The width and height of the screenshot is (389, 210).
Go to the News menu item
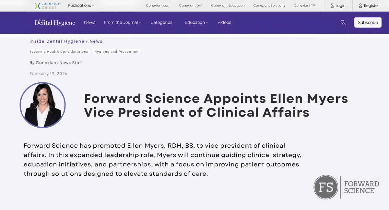tap(89, 22)
